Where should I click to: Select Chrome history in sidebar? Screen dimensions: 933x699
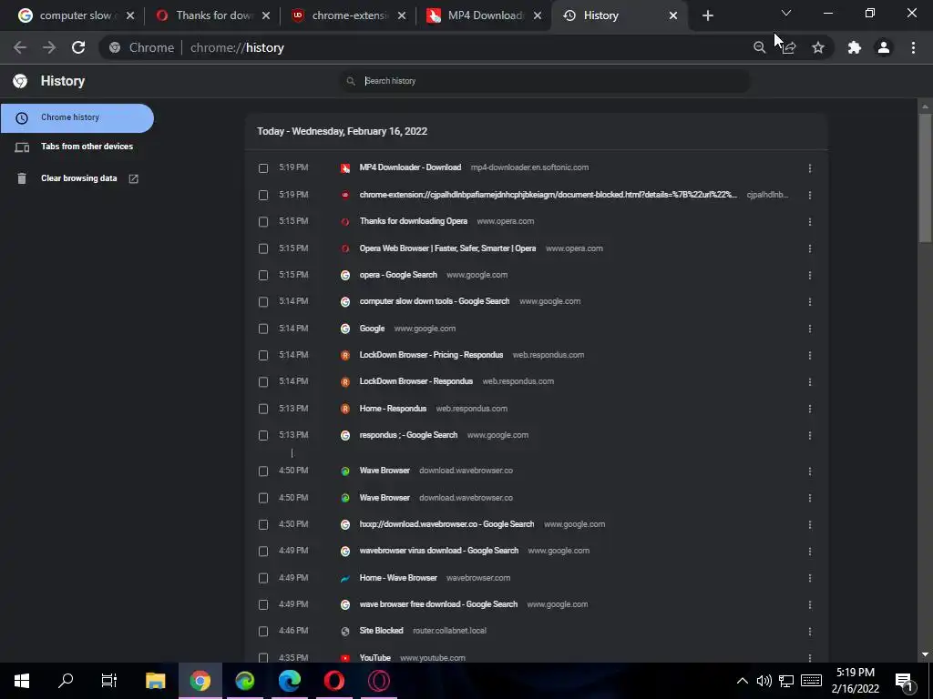pyautogui.click(x=77, y=117)
